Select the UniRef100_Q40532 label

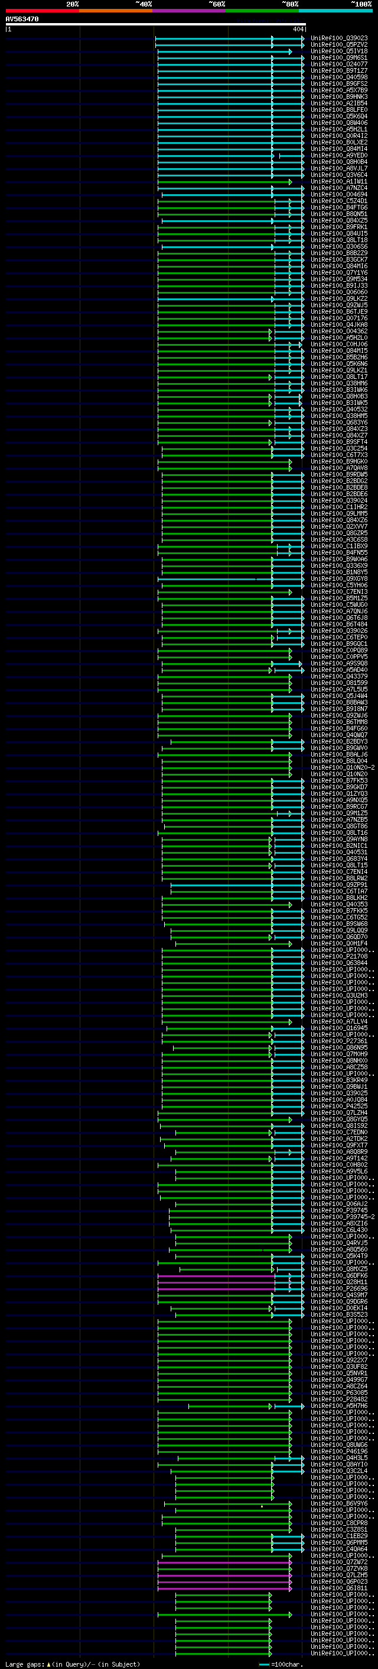coord(339,410)
